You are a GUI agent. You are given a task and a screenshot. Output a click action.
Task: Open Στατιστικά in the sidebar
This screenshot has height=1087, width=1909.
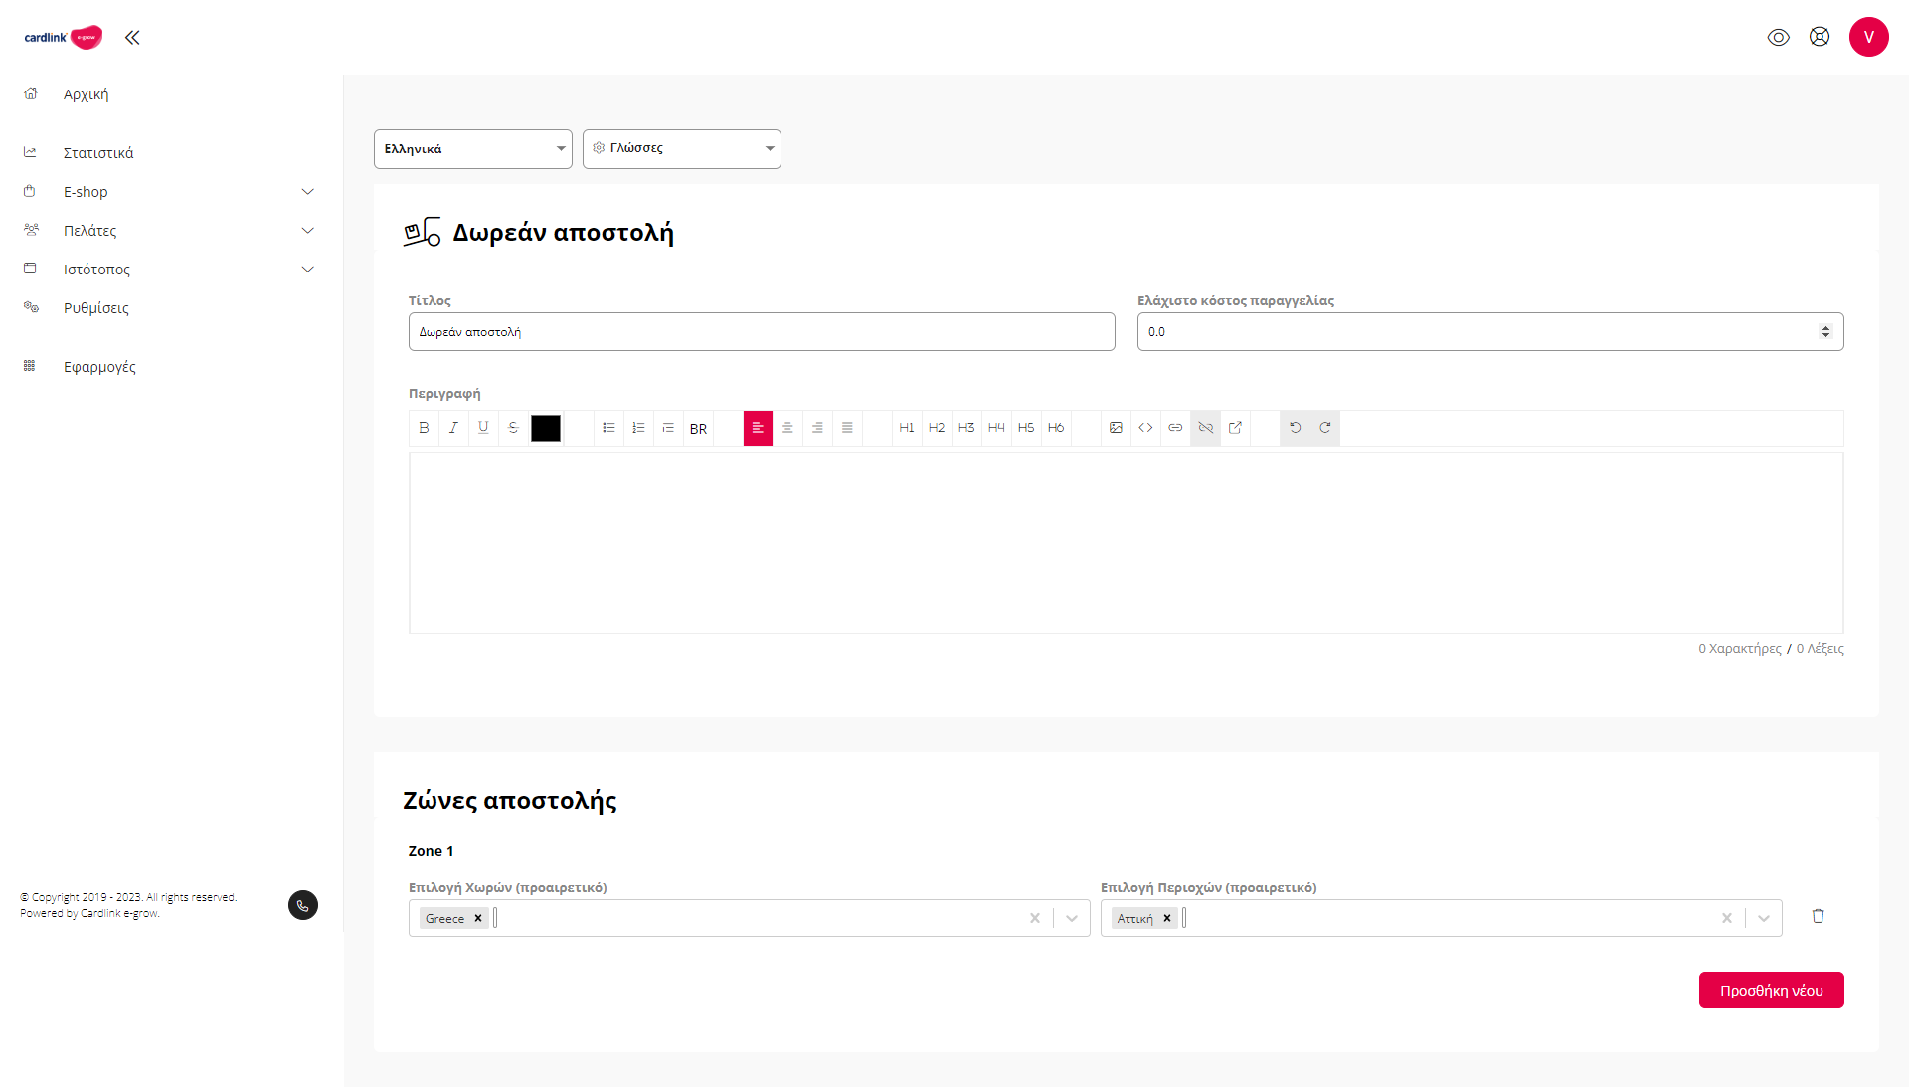[x=98, y=153]
